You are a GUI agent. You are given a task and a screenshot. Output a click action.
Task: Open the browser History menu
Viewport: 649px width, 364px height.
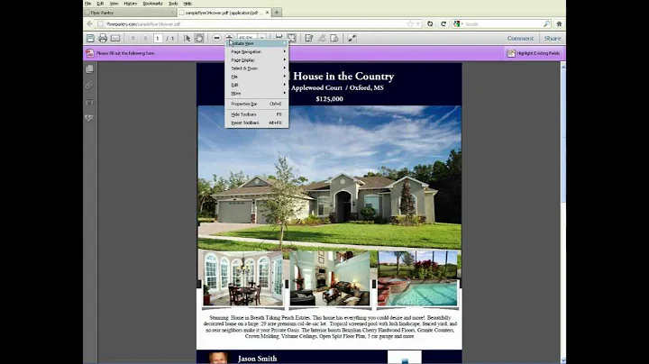[x=131, y=4]
